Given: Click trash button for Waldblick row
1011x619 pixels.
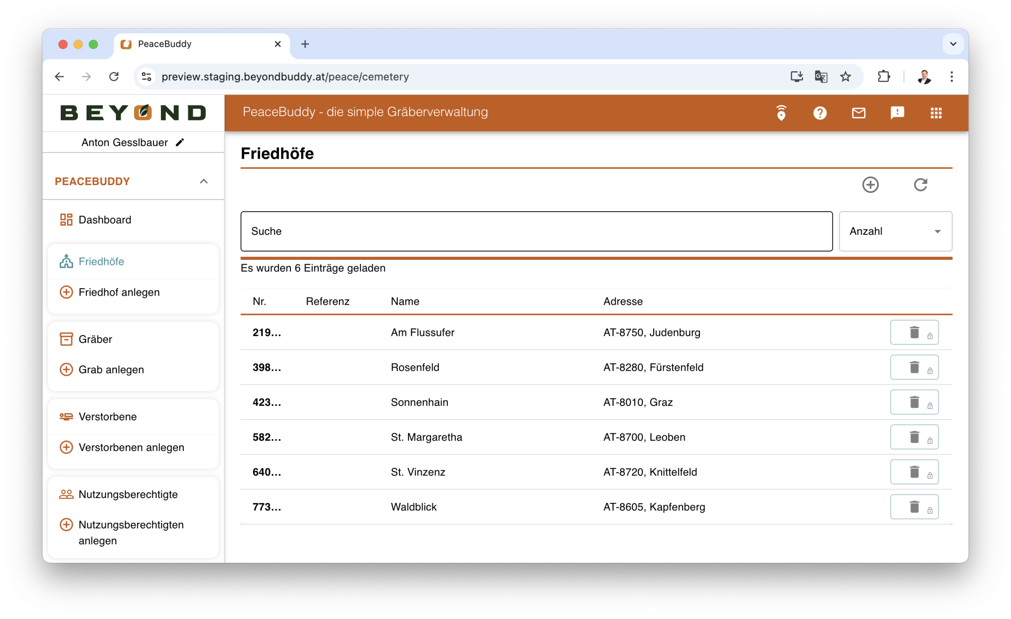Looking at the screenshot, I should click(914, 506).
